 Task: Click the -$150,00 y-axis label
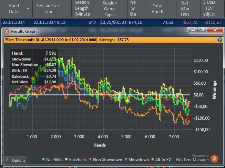coord(202,129)
